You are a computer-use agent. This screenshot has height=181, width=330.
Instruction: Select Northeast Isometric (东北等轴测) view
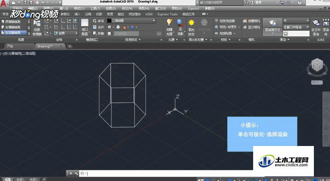pos(13,33)
